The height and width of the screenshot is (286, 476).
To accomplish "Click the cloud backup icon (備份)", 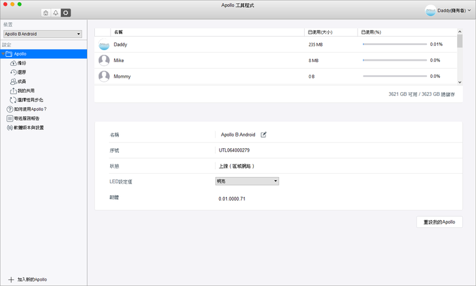I will tap(13, 63).
